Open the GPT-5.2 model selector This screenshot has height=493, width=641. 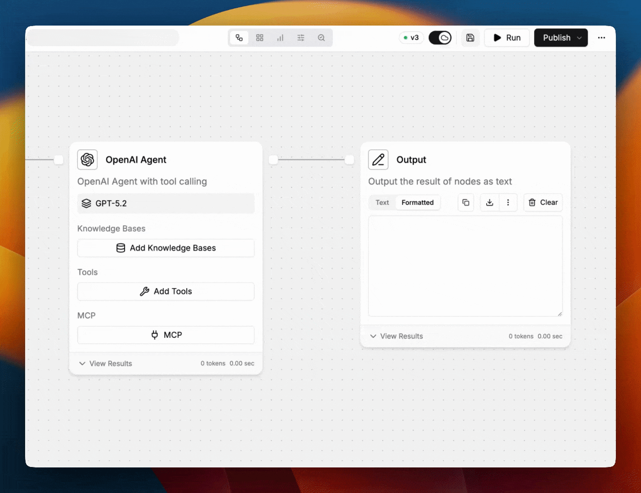click(166, 204)
